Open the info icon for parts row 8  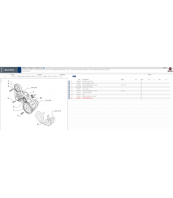click(x=69, y=95)
